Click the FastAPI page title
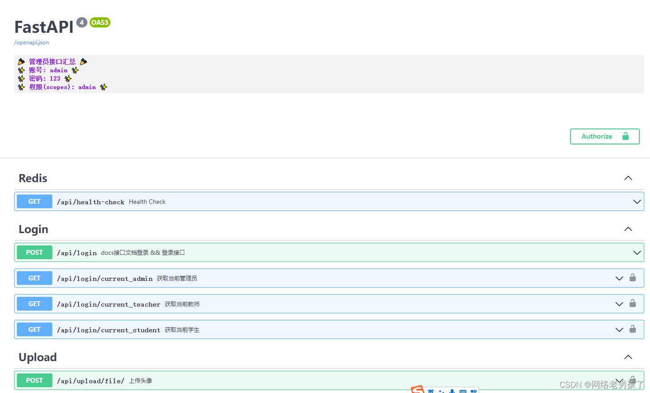650x393 pixels. click(x=44, y=27)
